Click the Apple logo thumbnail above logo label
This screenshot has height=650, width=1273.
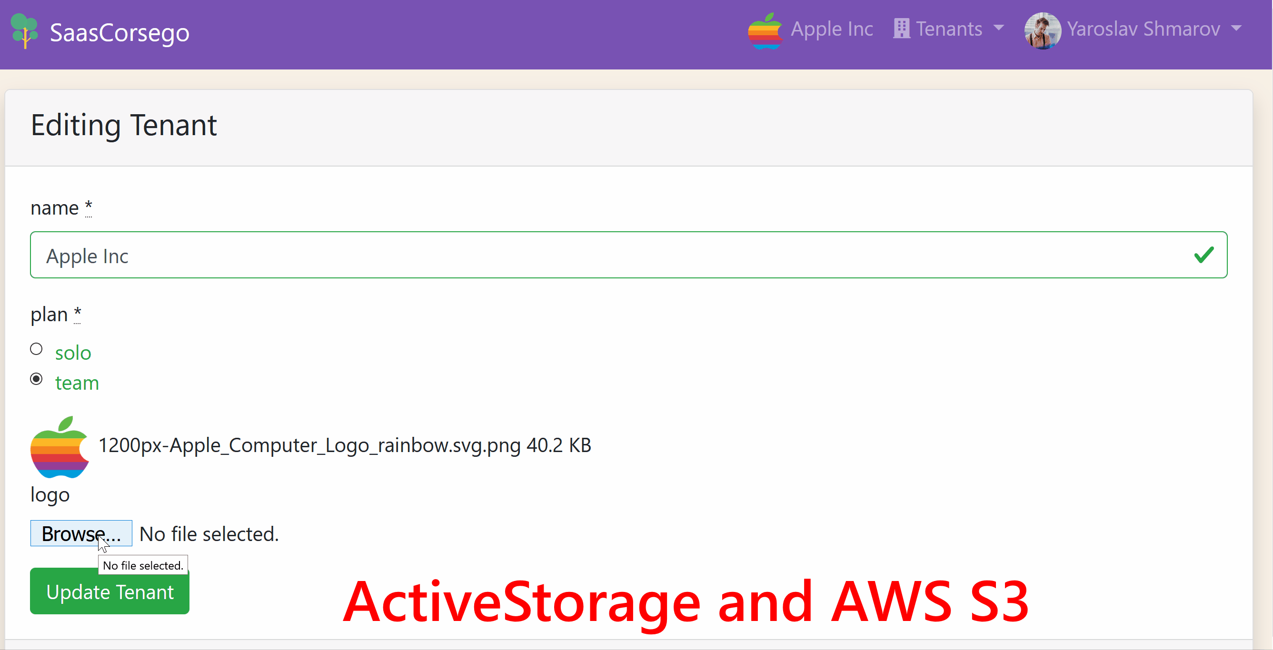pos(60,447)
